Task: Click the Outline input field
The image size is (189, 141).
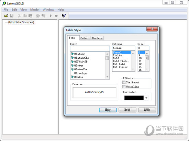Action: pyautogui.click(x=124, y=48)
